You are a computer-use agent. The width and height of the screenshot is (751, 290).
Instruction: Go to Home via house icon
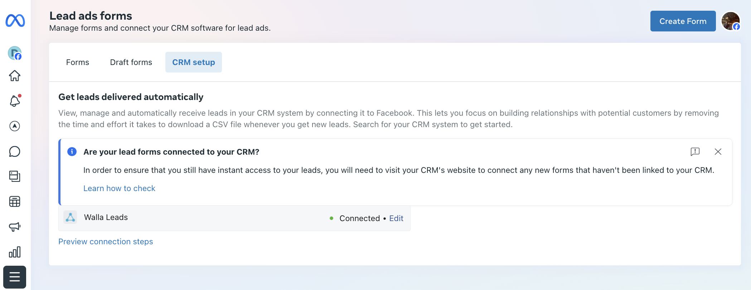coord(15,76)
